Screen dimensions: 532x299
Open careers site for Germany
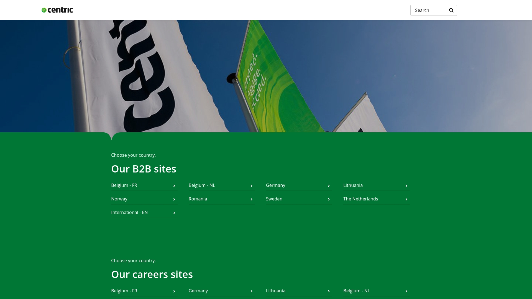pos(221,291)
